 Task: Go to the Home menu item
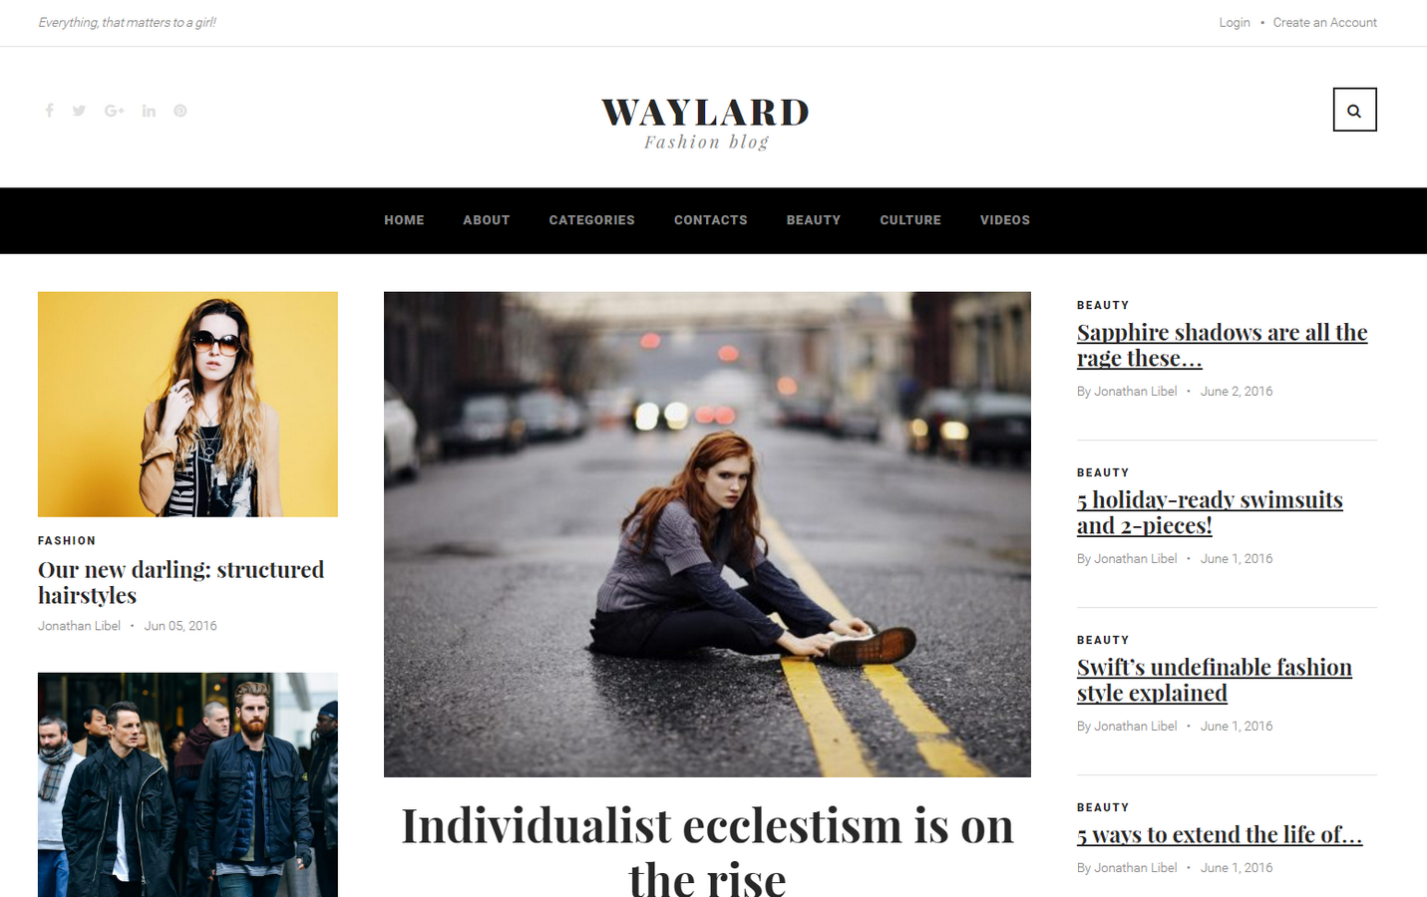[404, 220]
